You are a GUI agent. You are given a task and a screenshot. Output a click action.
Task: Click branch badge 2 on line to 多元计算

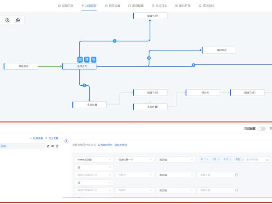pos(84,85)
